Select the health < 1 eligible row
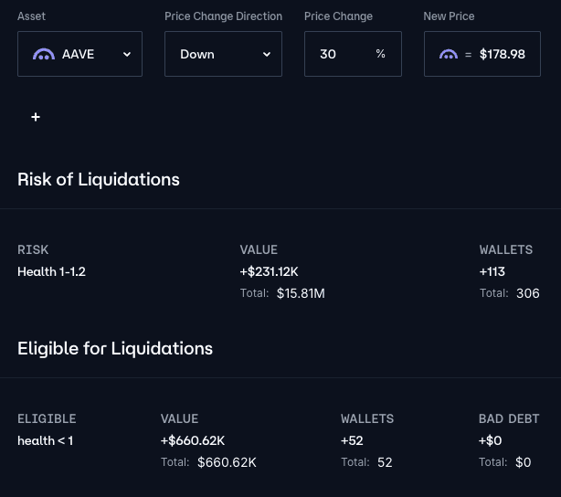Viewport: 561px width, 497px height. click(x=45, y=440)
